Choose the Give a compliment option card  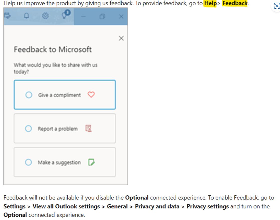[65, 95]
